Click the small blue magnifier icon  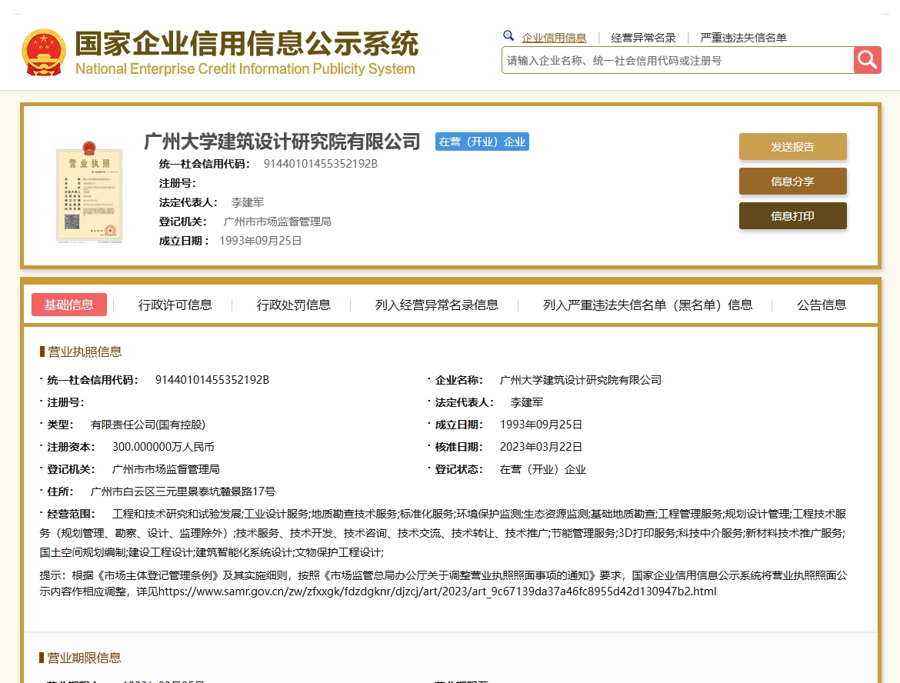point(508,35)
